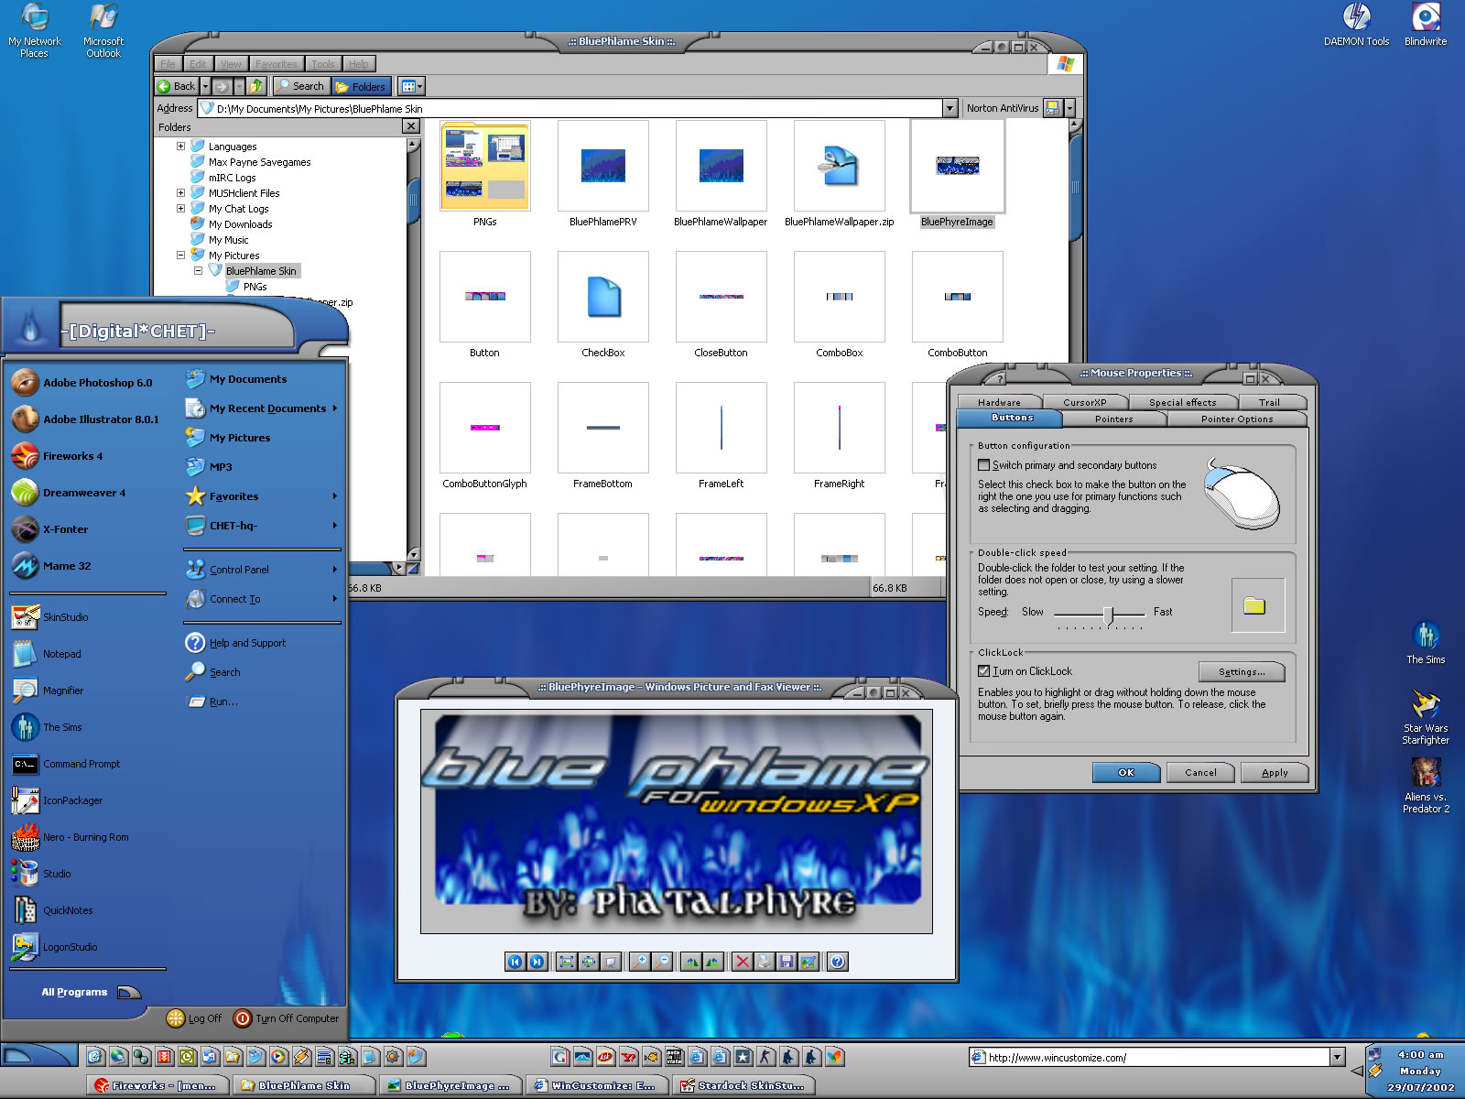The height and width of the screenshot is (1099, 1465).
Task: Close the Folders pane with X
Action: [411, 126]
